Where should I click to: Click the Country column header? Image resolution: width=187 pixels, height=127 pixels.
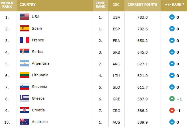[x=27, y=5]
